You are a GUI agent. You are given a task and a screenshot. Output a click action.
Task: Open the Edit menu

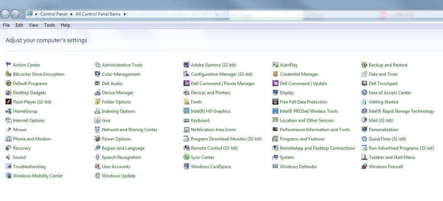point(19,25)
